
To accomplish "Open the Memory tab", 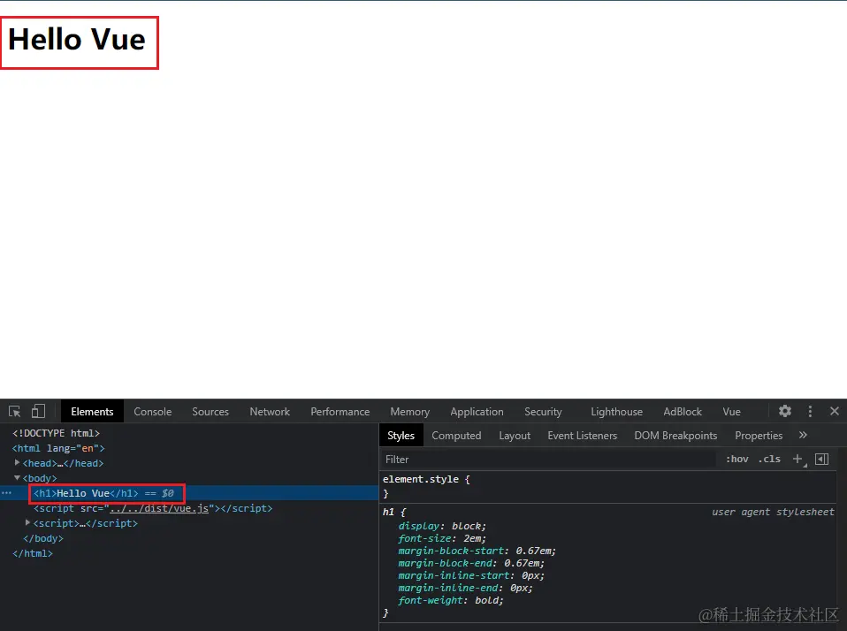I will (x=410, y=411).
